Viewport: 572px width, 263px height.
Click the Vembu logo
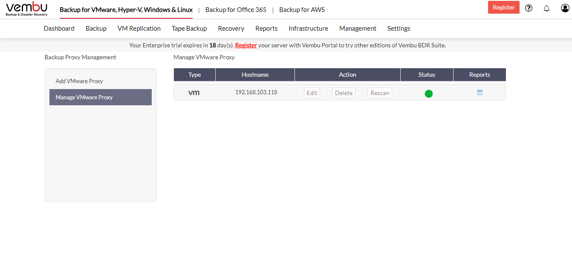pyautogui.click(x=26, y=9)
